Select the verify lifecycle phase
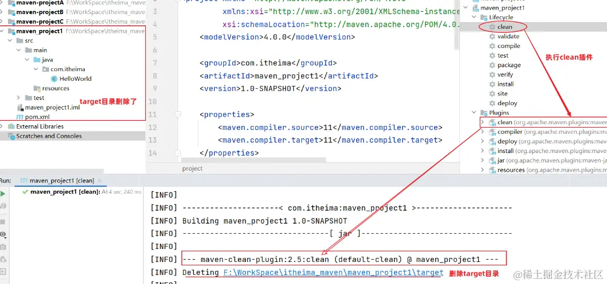The width and height of the screenshot is (607, 284). [x=505, y=75]
